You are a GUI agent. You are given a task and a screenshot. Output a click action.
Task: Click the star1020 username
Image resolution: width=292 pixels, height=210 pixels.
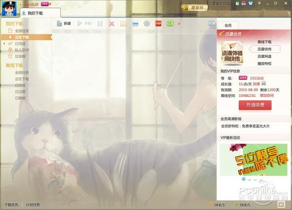coord(31,4)
